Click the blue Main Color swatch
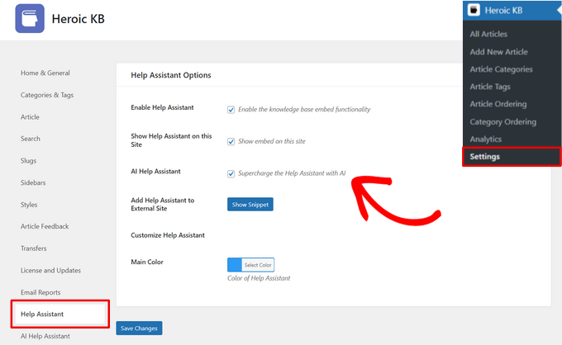562x345 pixels. [x=235, y=265]
